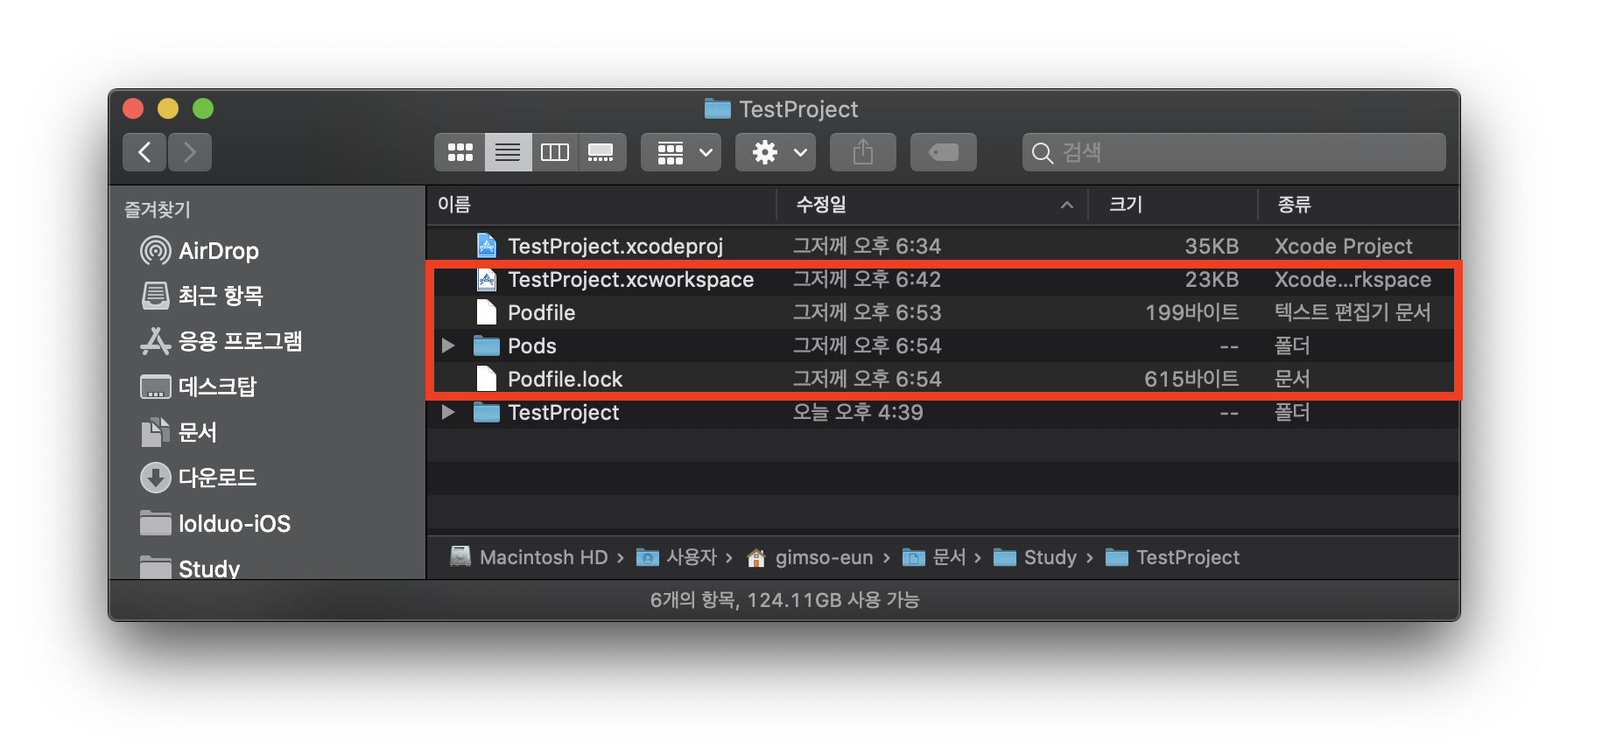This screenshot has width=1616, height=754.
Task: Click the TestProject.xcodeproj file name
Action: click(x=615, y=247)
